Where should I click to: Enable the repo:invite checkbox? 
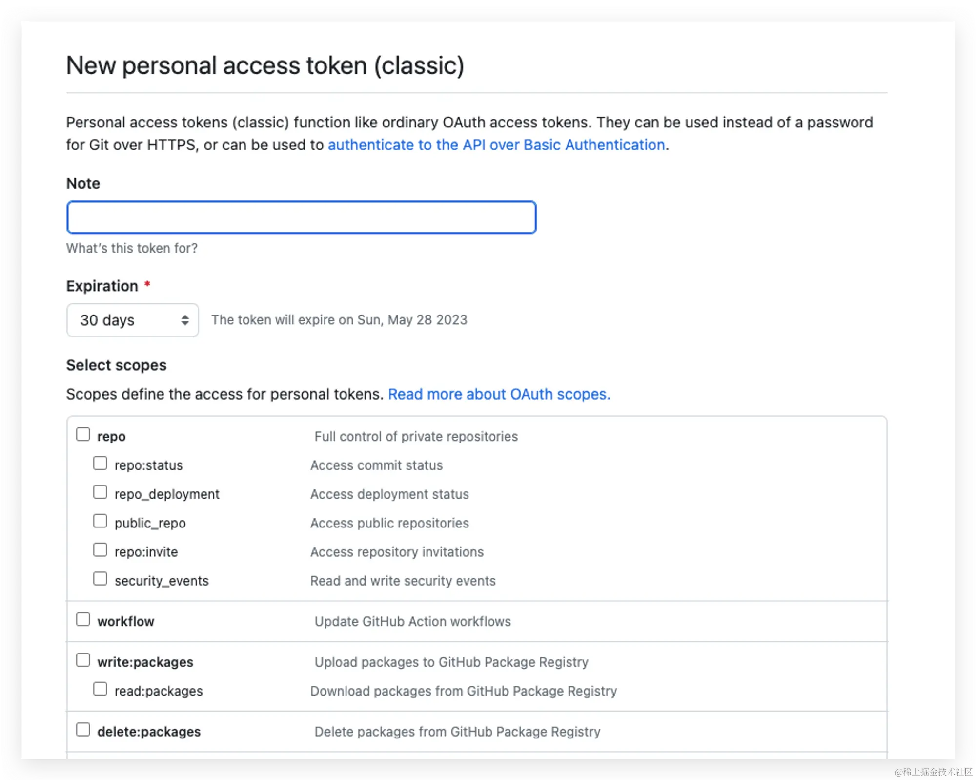[x=100, y=549]
